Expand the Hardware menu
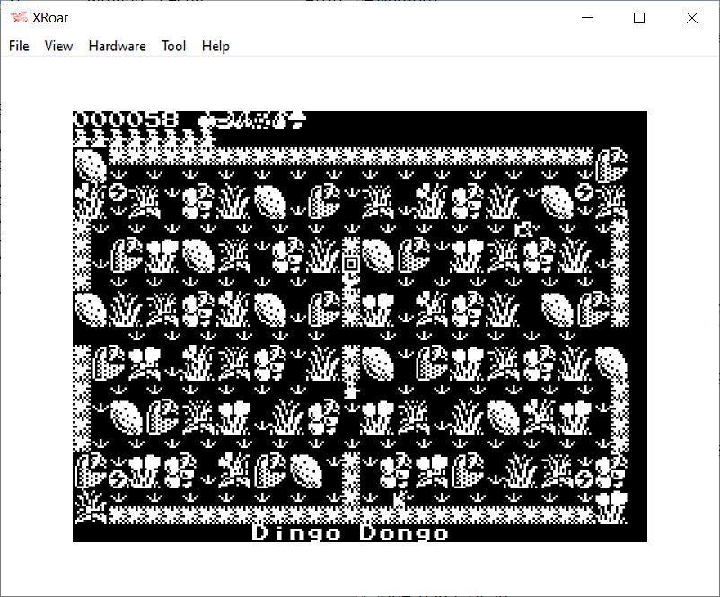Image resolution: width=720 pixels, height=597 pixels. [117, 46]
